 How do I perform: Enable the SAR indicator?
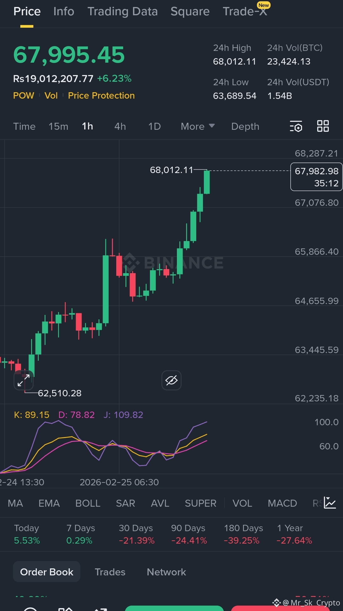[125, 503]
